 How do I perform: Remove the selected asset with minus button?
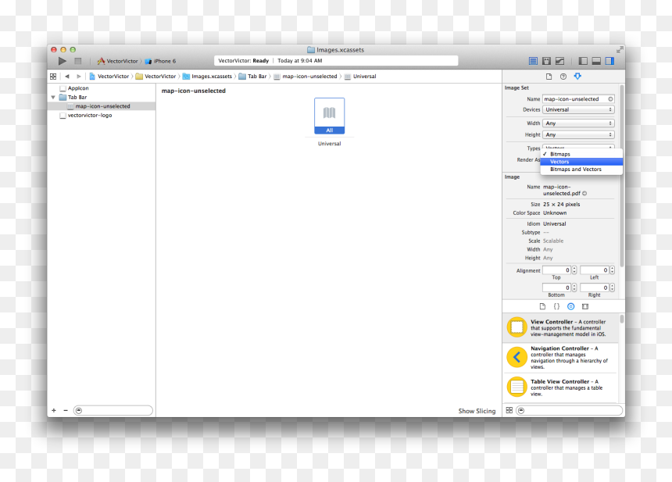pos(66,410)
